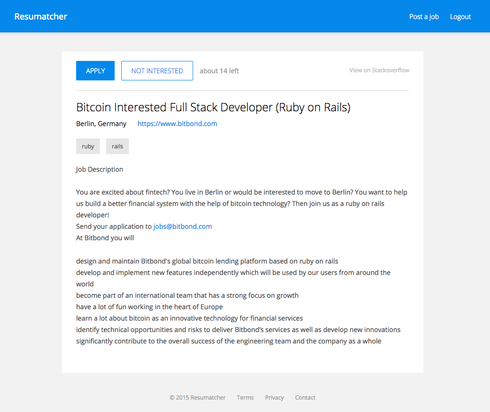
Task: Open the Contact page in footer
Action: (x=305, y=398)
